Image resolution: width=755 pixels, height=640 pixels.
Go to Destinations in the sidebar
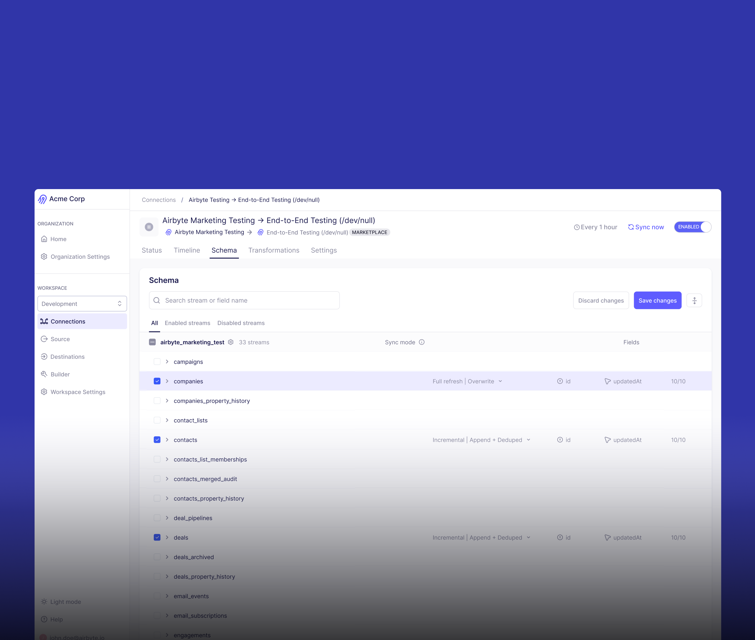(x=67, y=357)
